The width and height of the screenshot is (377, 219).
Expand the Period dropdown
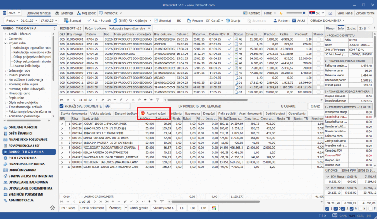(12, 20)
